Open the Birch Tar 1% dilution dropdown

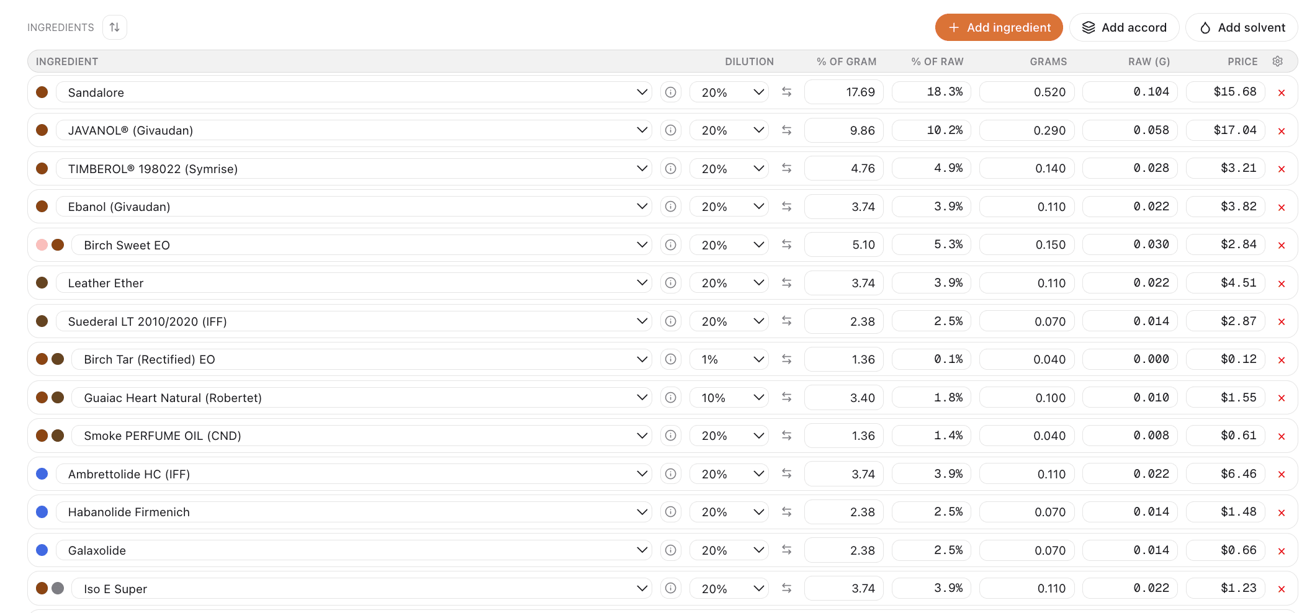pos(729,359)
